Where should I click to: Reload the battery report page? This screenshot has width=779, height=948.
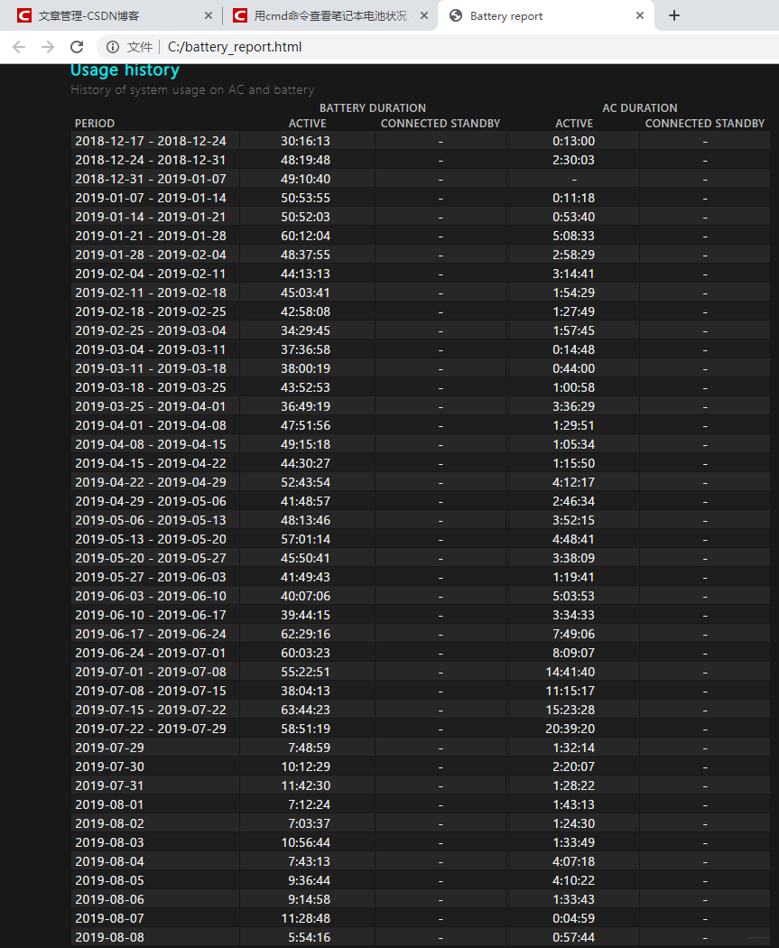(77, 47)
